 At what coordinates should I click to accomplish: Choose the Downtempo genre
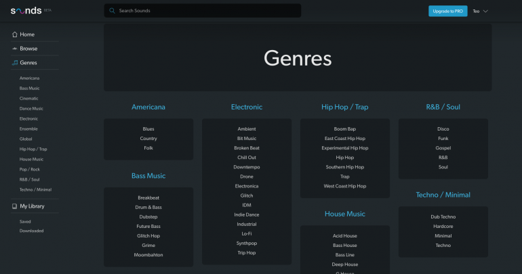247,167
